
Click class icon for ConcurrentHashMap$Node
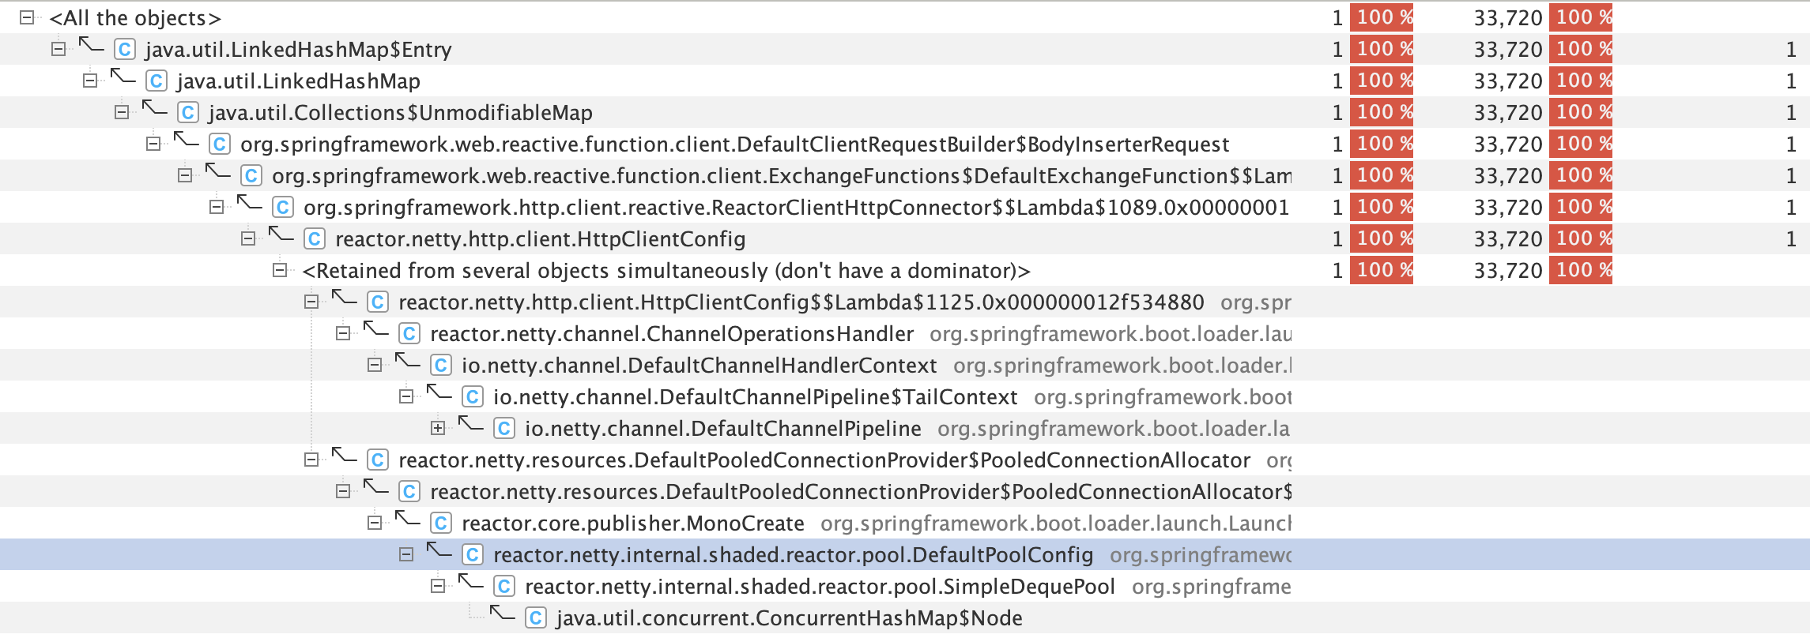[535, 618]
